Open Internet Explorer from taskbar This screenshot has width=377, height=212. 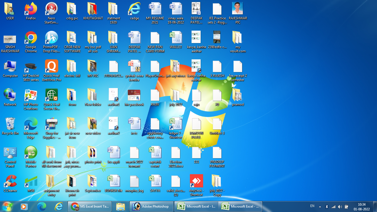pyautogui.click(x=59, y=206)
